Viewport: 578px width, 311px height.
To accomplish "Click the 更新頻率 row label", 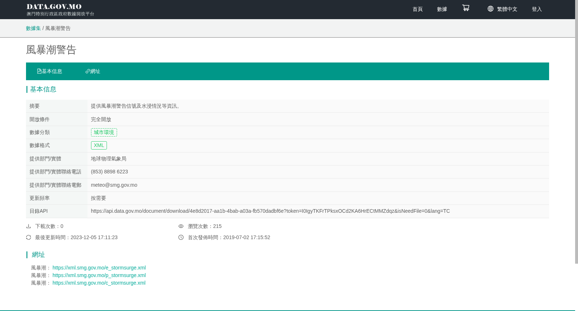I will 40,198.
